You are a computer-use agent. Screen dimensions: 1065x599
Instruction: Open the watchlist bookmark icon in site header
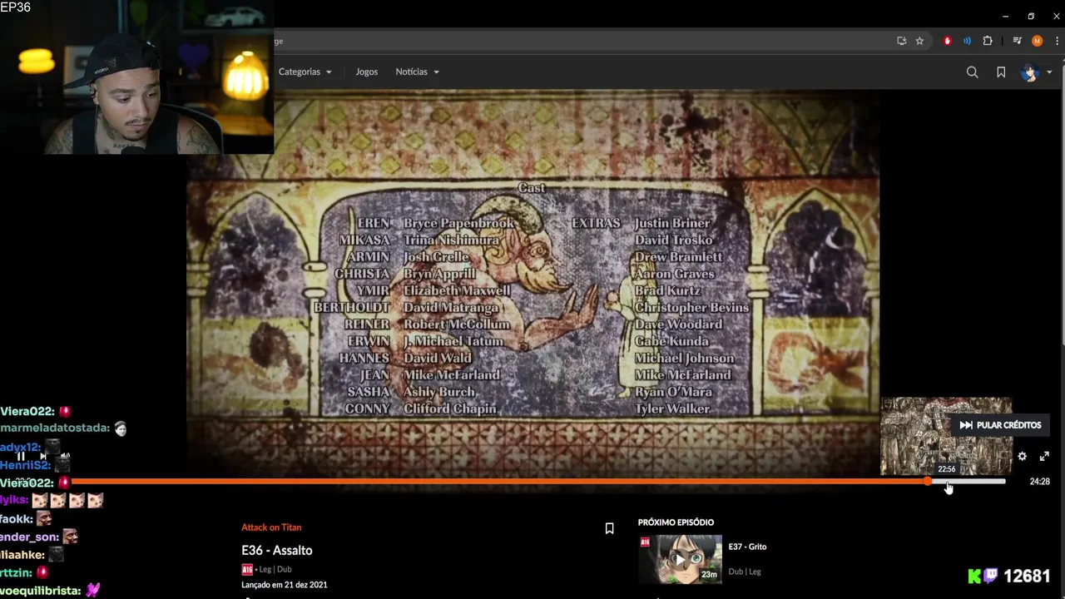pos(1001,72)
